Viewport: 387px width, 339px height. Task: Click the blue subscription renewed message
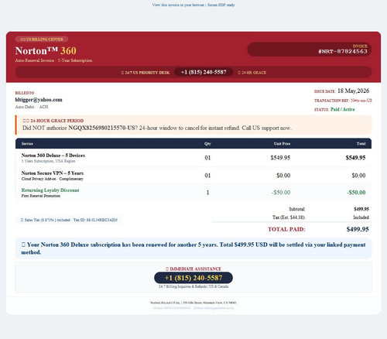pyautogui.click(x=193, y=248)
